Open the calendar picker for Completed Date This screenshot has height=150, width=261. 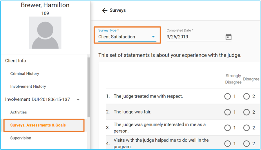(x=229, y=37)
